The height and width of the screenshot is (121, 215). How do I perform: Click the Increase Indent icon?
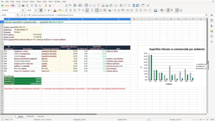[137, 10]
